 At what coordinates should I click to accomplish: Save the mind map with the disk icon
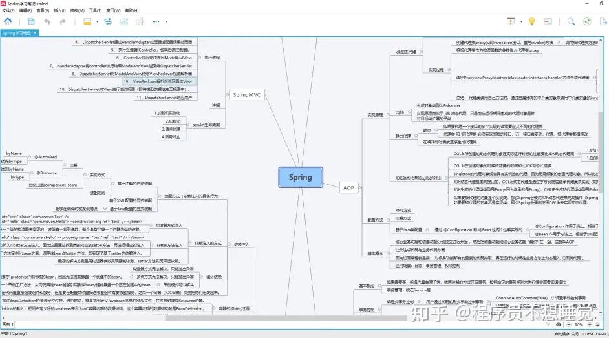(x=31, y=21)
